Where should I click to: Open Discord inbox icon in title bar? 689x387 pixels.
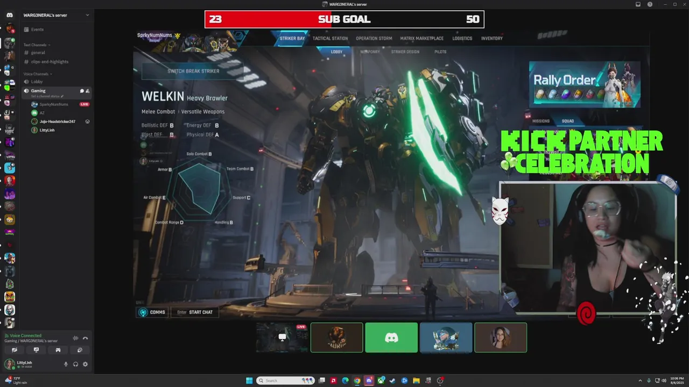click(638, 4)
